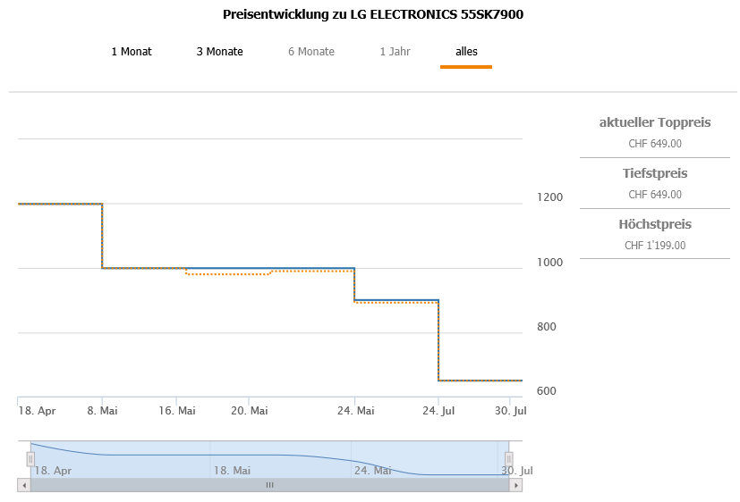Click the right scrollbar arrow of navigator
This screenshot has width=740, height=502.
[515, 485]
